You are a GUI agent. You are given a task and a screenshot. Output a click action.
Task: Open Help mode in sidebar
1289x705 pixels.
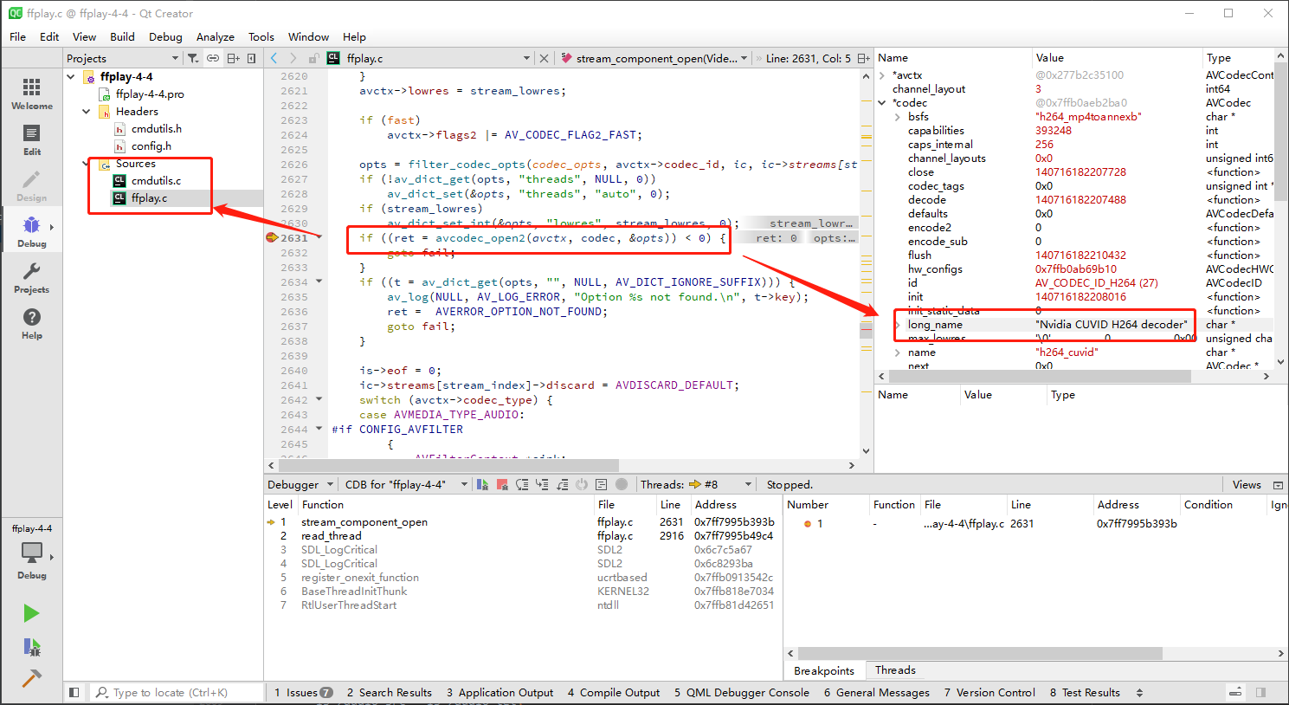[32, 323]
